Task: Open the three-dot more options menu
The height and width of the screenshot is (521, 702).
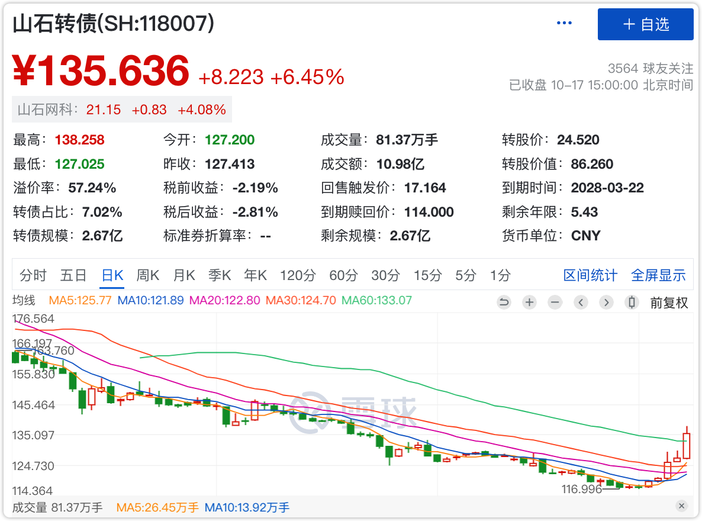Action: tap(564, 23)
